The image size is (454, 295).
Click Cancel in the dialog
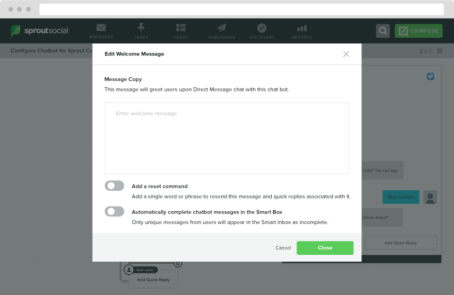pos(283,248)
